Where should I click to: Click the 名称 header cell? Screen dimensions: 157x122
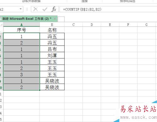[x=52, y=30]
